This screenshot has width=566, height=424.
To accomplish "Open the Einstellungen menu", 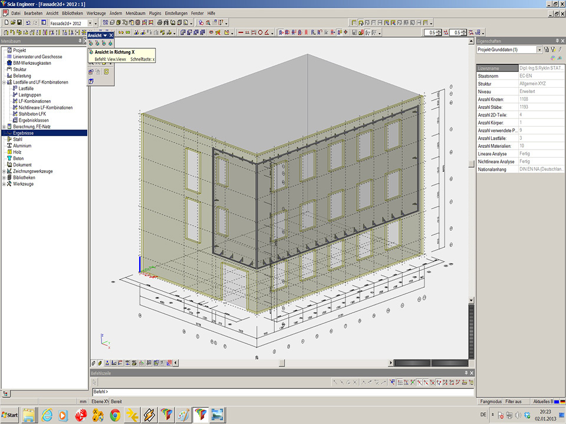I will [177, 12].
